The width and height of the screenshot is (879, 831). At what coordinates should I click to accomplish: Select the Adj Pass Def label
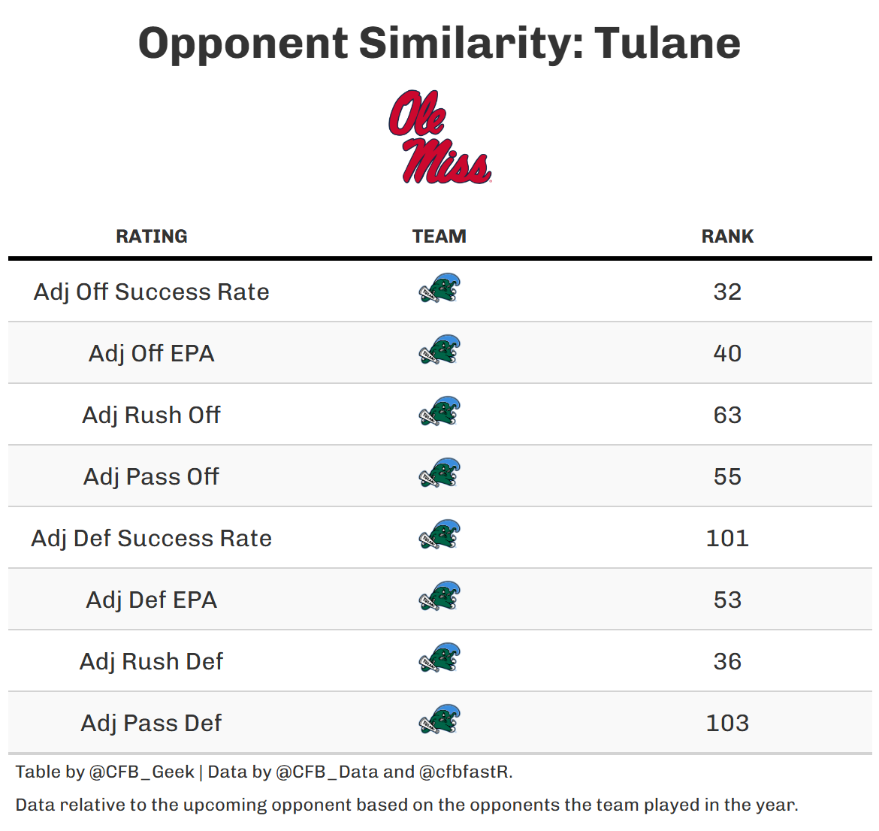(x=152, y=723)
